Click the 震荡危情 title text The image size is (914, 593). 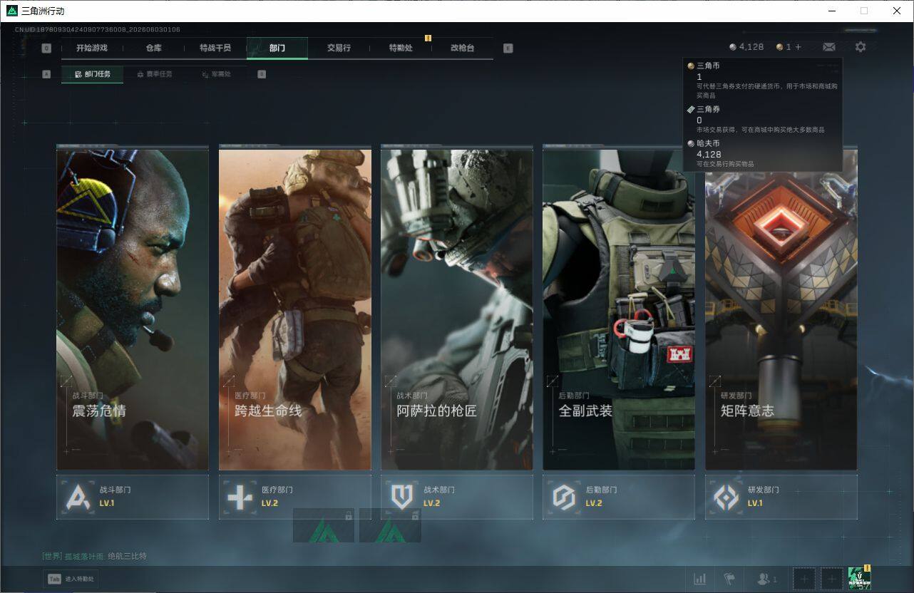click(x=99, y=411)
